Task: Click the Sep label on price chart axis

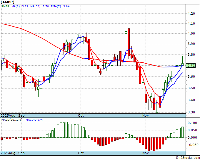Action: pyautogui.click(x=21, y=116)
